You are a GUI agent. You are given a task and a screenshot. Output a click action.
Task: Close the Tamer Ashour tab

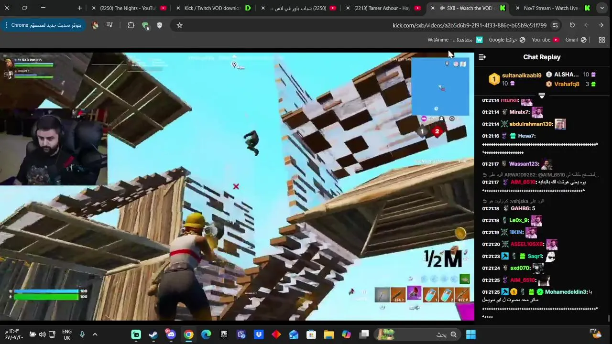coord(348,8)
